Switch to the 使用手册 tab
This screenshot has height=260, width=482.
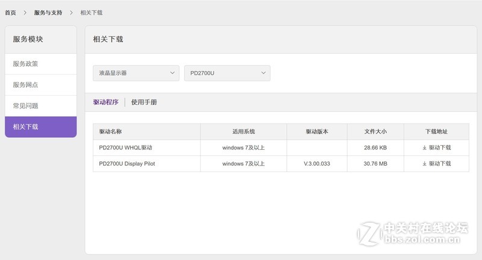tap(144, 102)
